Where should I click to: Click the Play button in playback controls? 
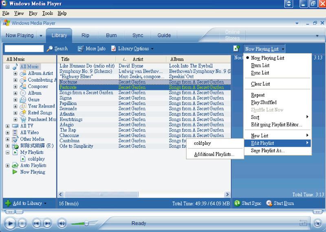10,224
